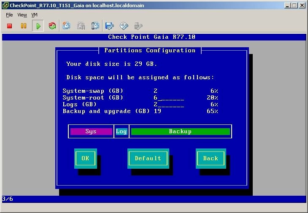Screen dimensions: 308x213
Task: Click the CD/DVD drive connect icon
Action: point(124,26)
